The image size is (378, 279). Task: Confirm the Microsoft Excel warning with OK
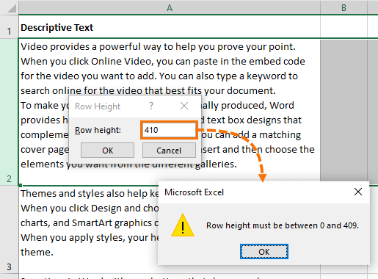(264, 252)
